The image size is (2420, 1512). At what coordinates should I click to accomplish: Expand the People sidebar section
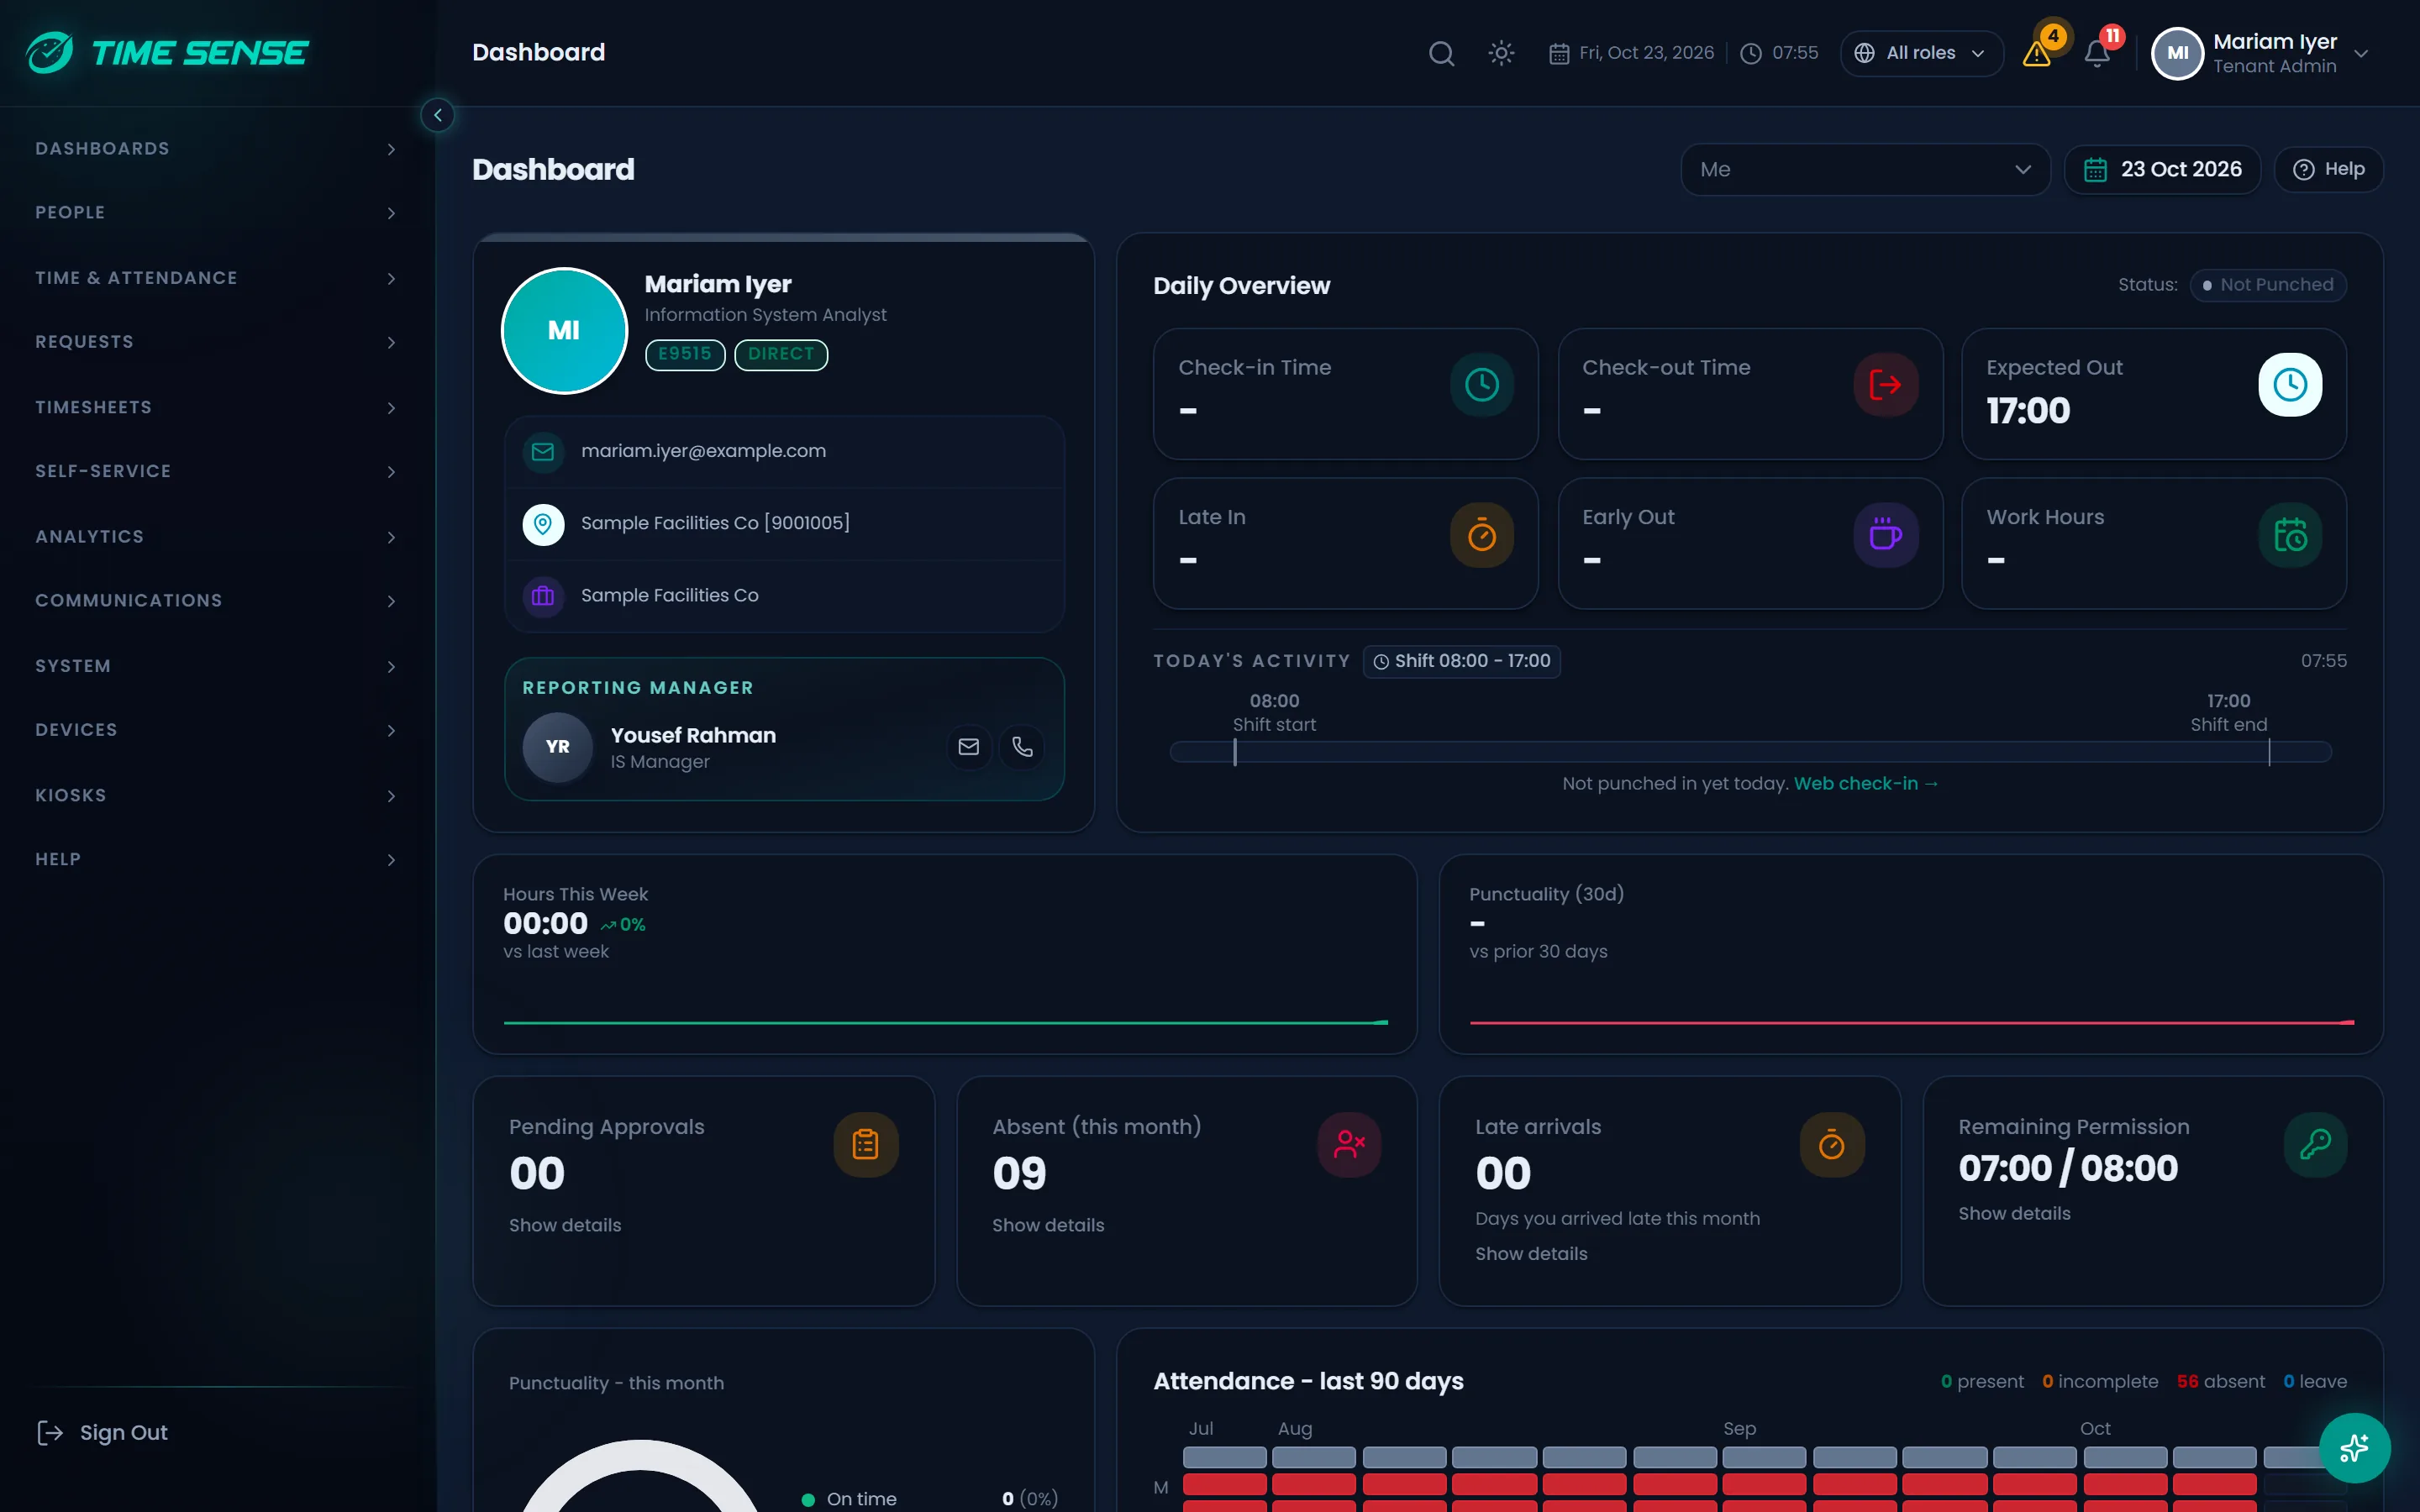click(x=217, y=213)
